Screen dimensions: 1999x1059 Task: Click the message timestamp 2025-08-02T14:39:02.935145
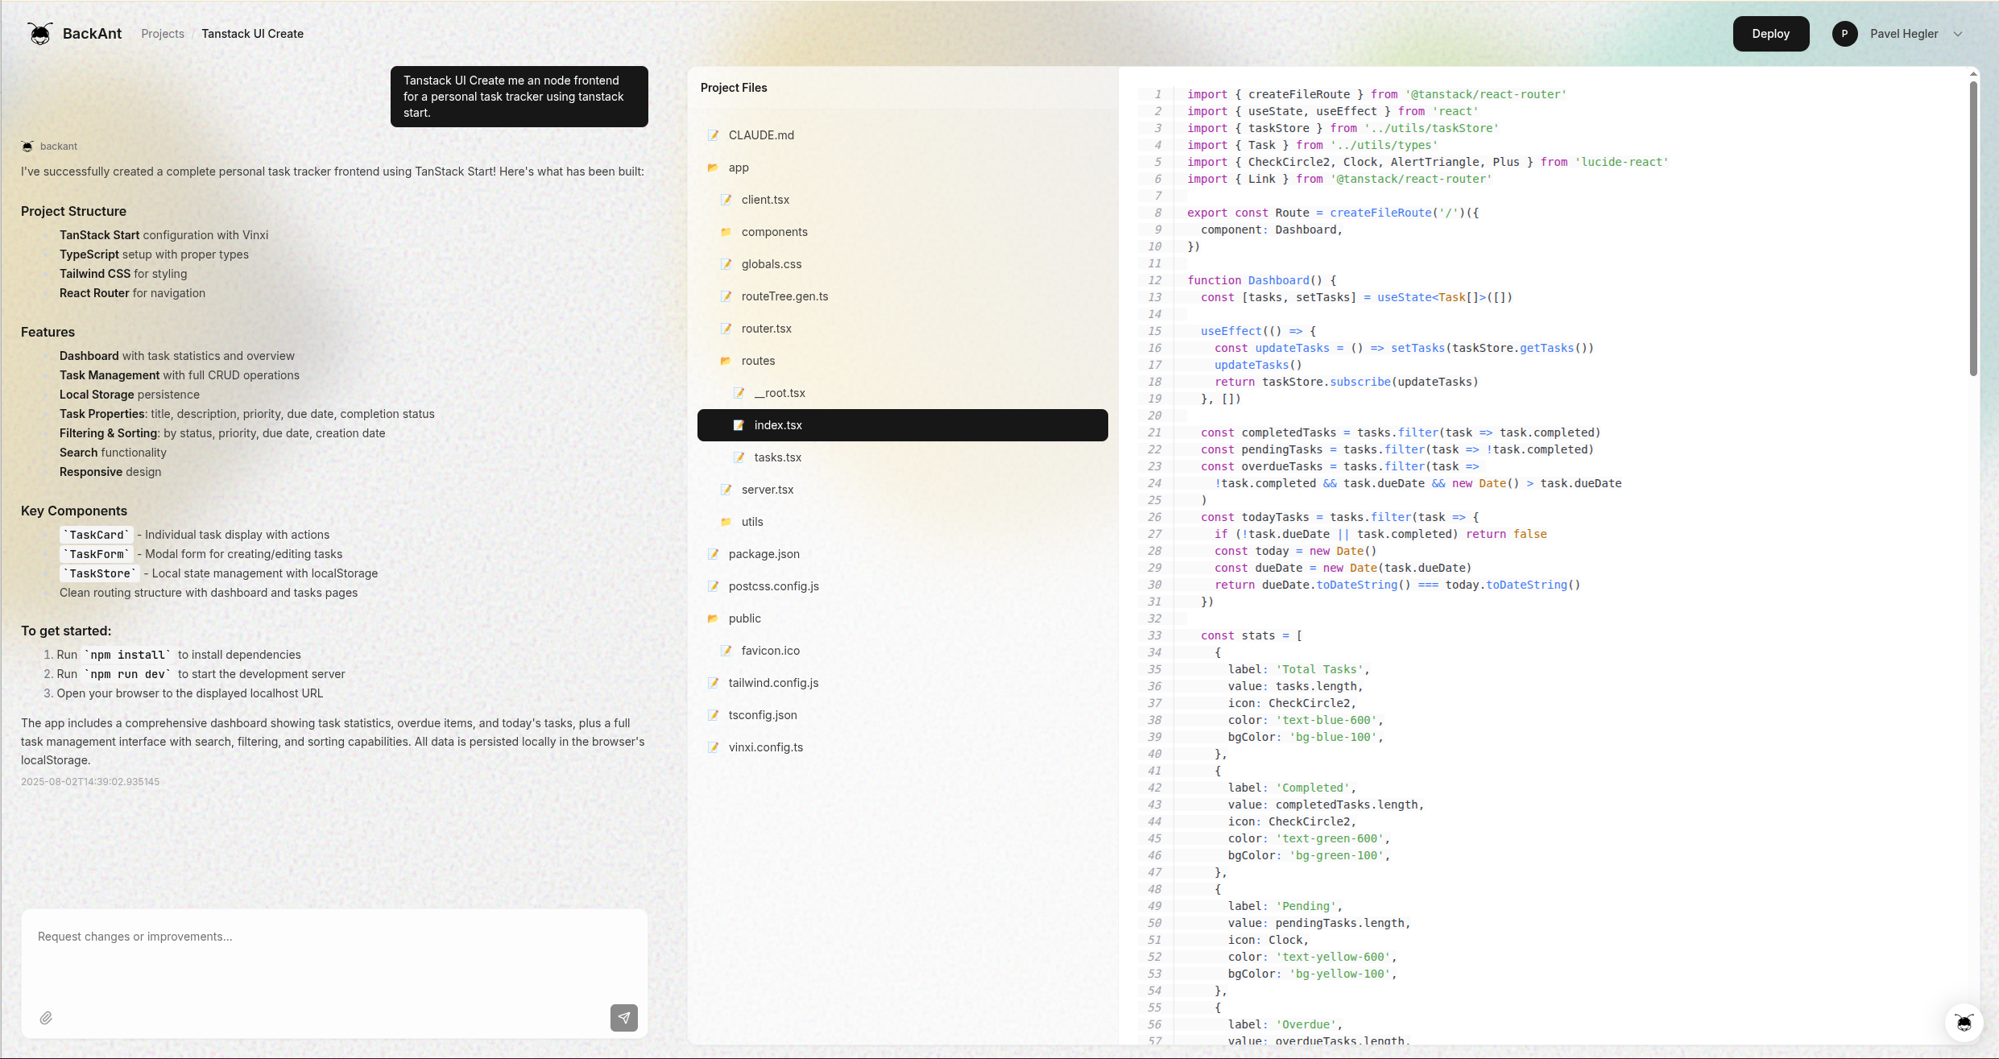click(90, 782)
